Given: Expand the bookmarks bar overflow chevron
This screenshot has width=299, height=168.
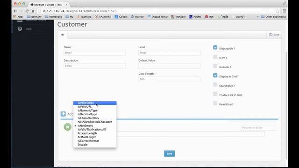Looking at the screenshot, I should pos(257,17).
